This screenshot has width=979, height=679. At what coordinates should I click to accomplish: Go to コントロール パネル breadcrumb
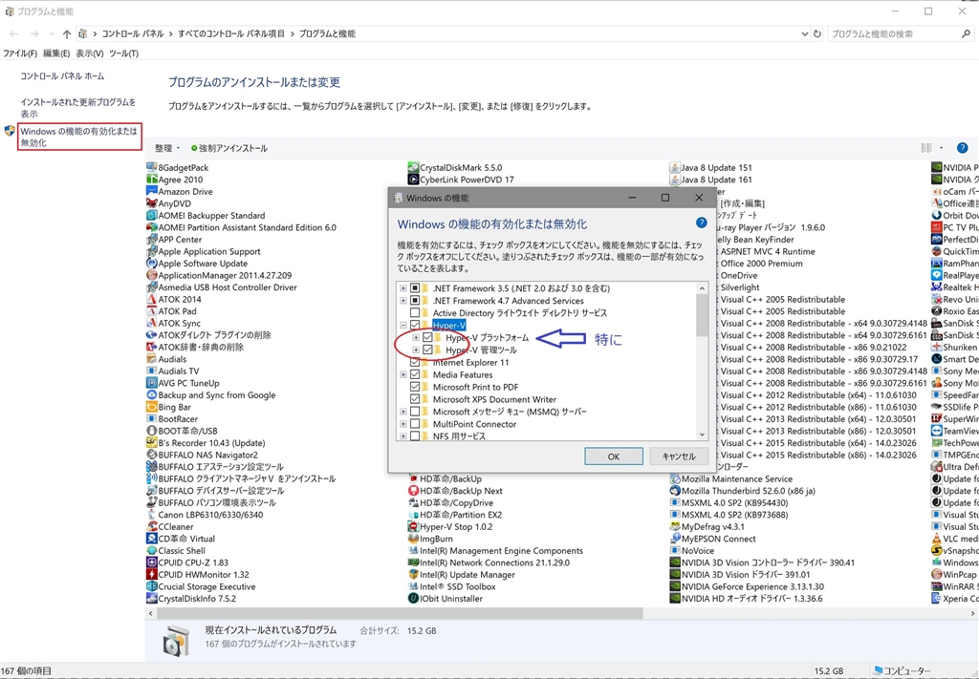click(x=133, y=33)
